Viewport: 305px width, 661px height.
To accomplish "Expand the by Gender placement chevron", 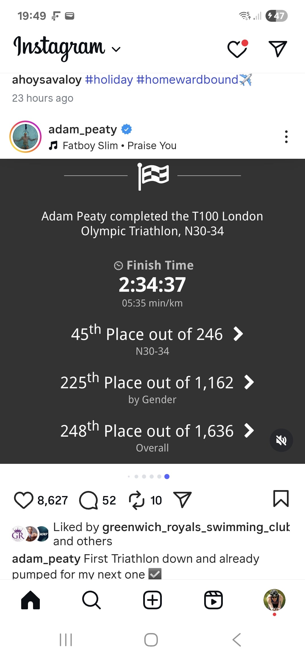I will pos(249,382).
